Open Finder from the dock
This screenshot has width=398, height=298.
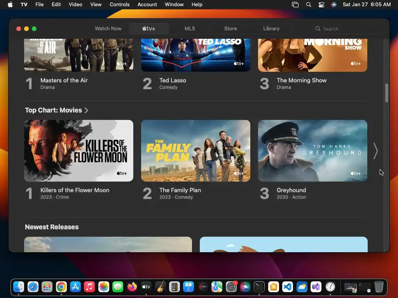[19, 287]
